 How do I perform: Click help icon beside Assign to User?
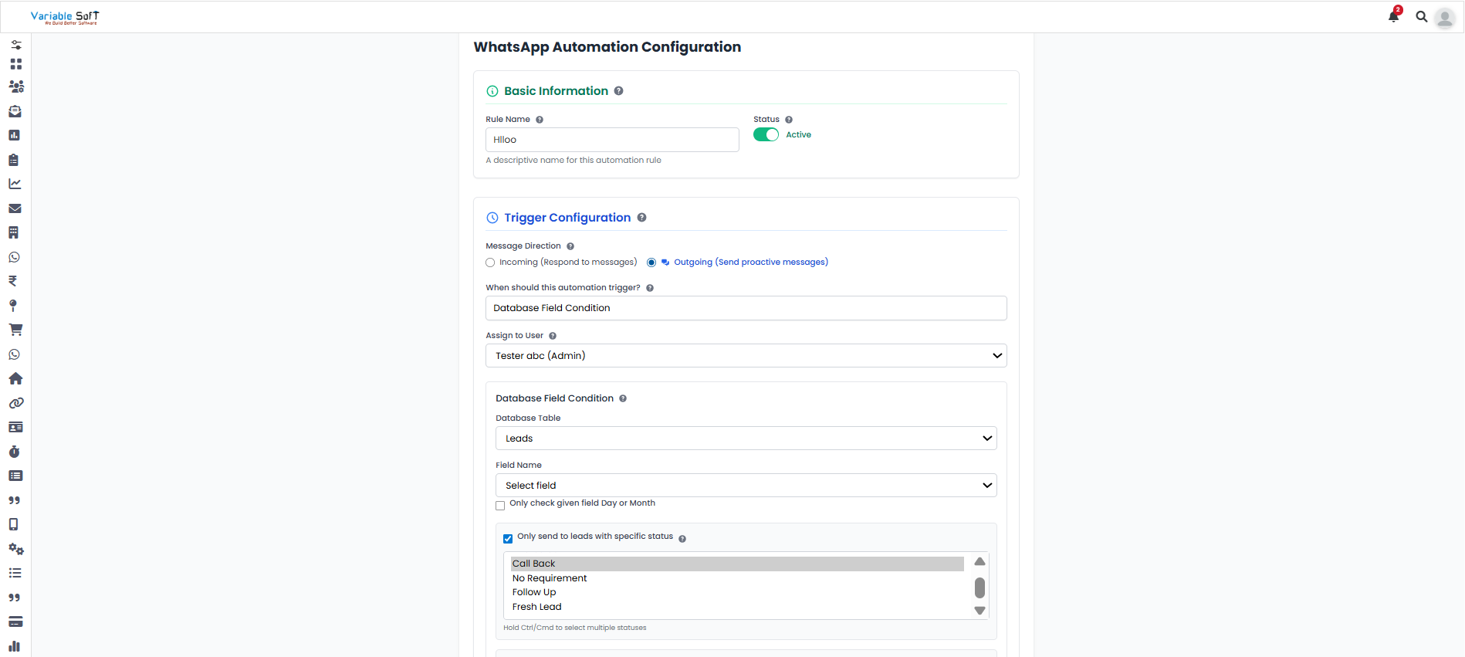pos(553,336)
